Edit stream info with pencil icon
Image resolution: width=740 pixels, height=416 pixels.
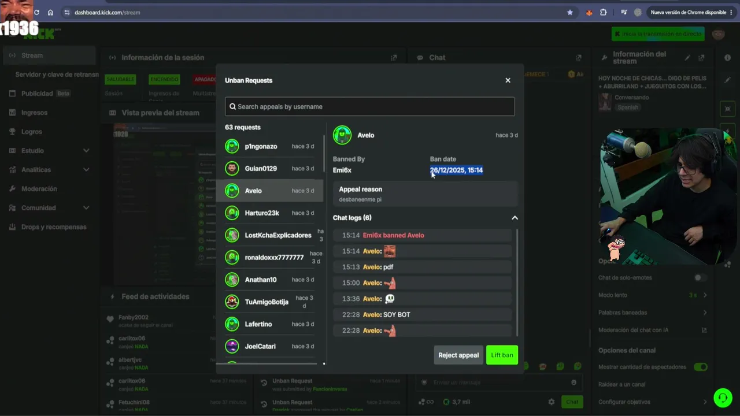click(687, 58)
